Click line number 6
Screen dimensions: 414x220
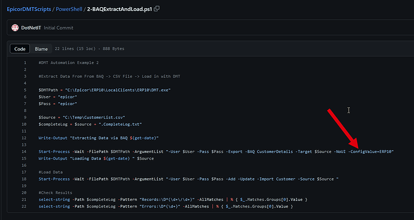click(x=25, y=97)
